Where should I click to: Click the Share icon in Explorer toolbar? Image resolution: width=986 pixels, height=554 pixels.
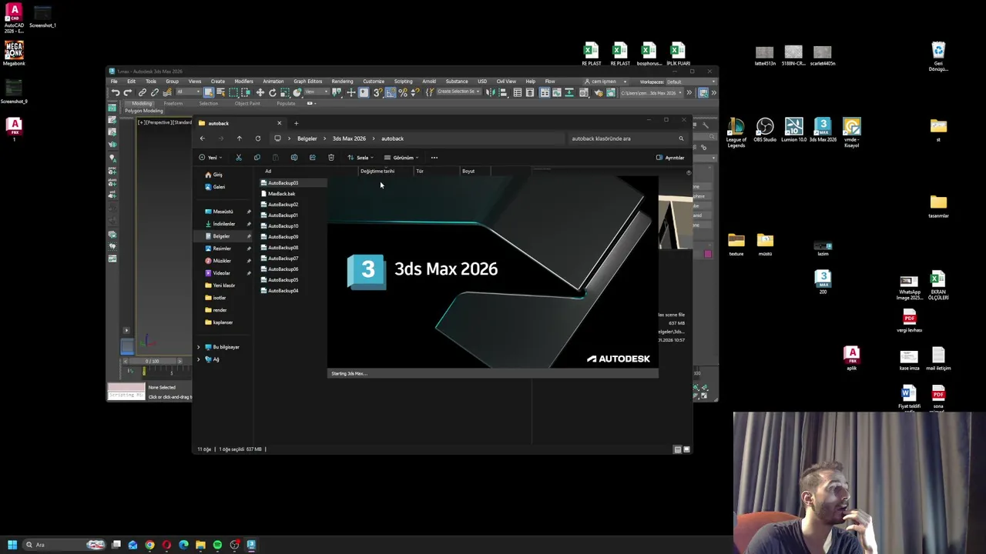click(x=313, y=158)
